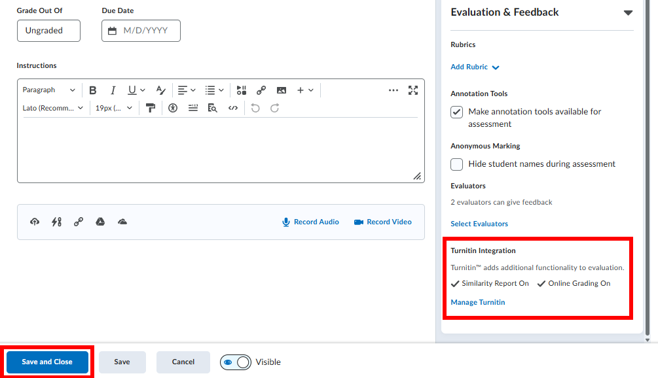Uncheck Make annotation tools available

tap(457, 112)
